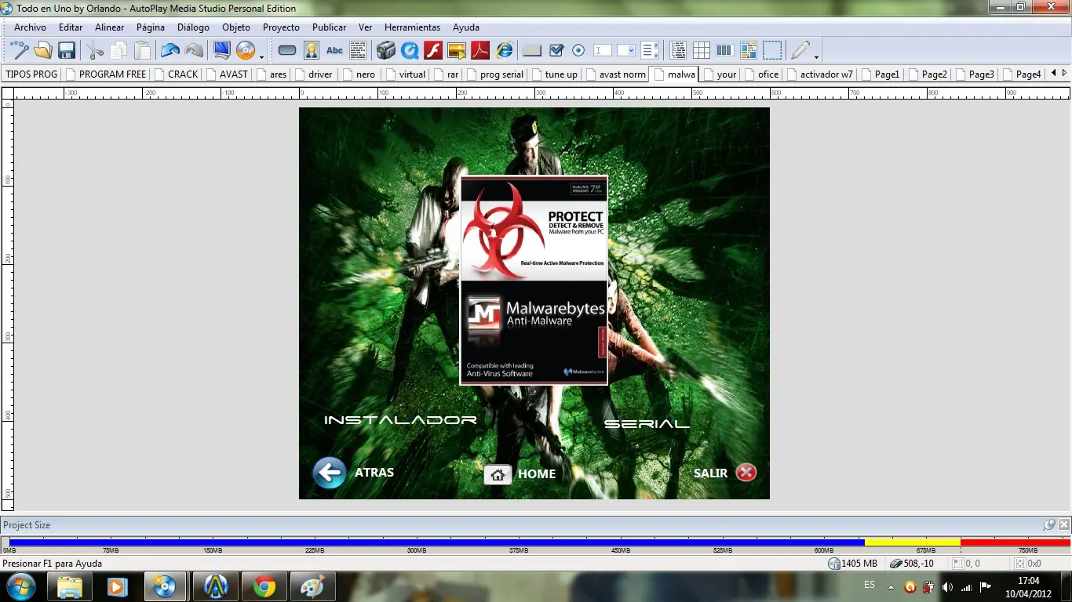The height and width of the screenshot is (602, 1072).
Task: Add a checkbox object from toolbar
Action: pyautogui.click(x=556, y=51)
